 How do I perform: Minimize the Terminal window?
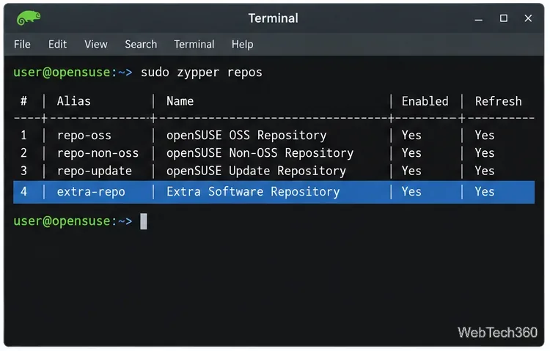pyautogui.click(x=478, y=18)
